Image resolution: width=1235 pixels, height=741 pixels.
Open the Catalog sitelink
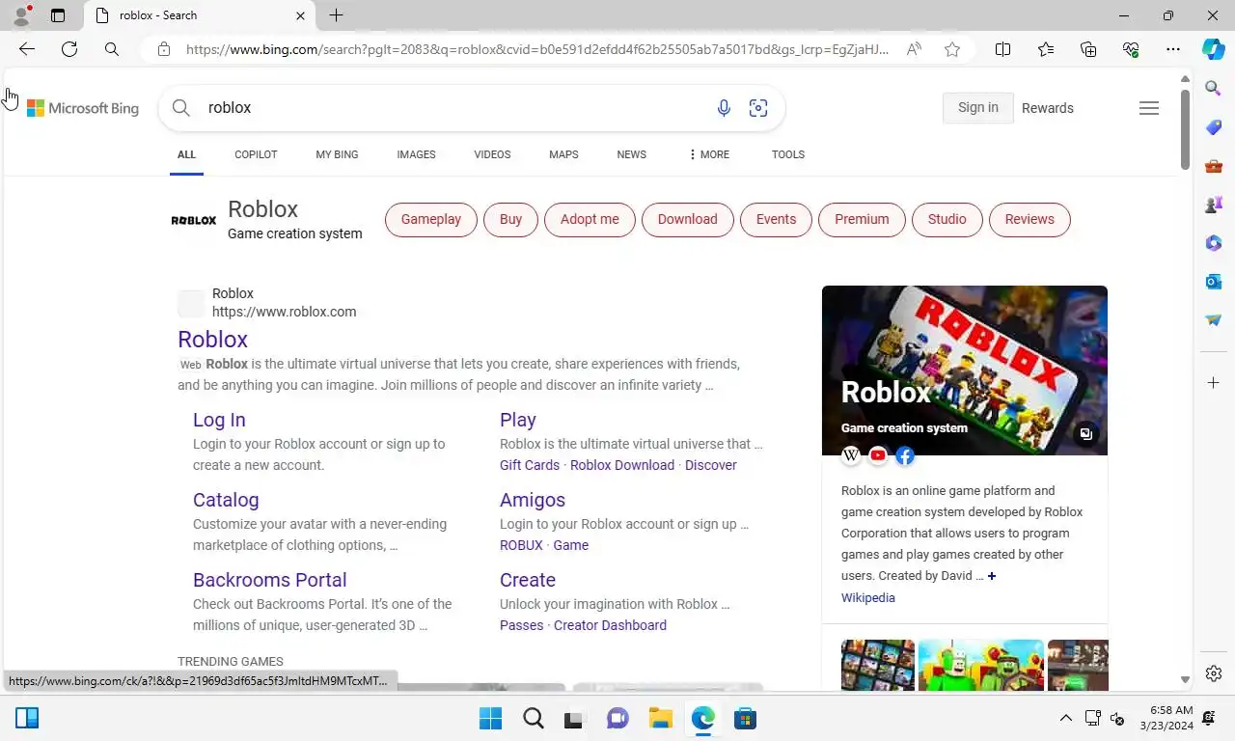pos(226,500)
